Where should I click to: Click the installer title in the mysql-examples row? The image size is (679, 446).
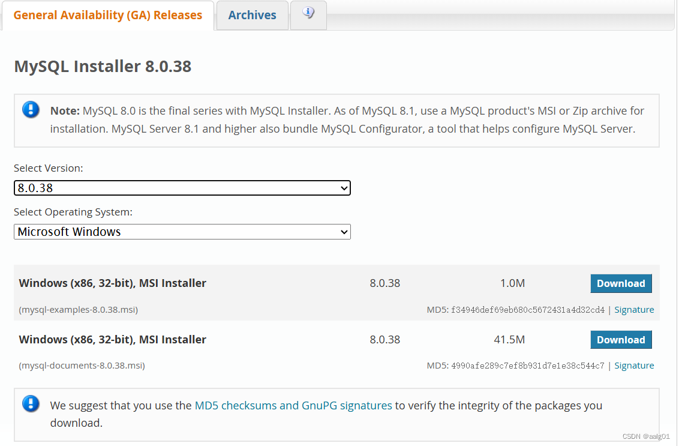(x=113, y=283)
